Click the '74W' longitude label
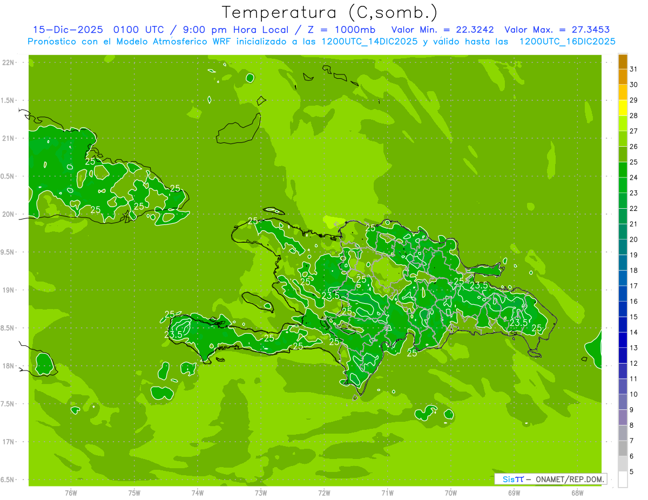The width and height of the screenshot is (648, 500). tap(198, 493)
